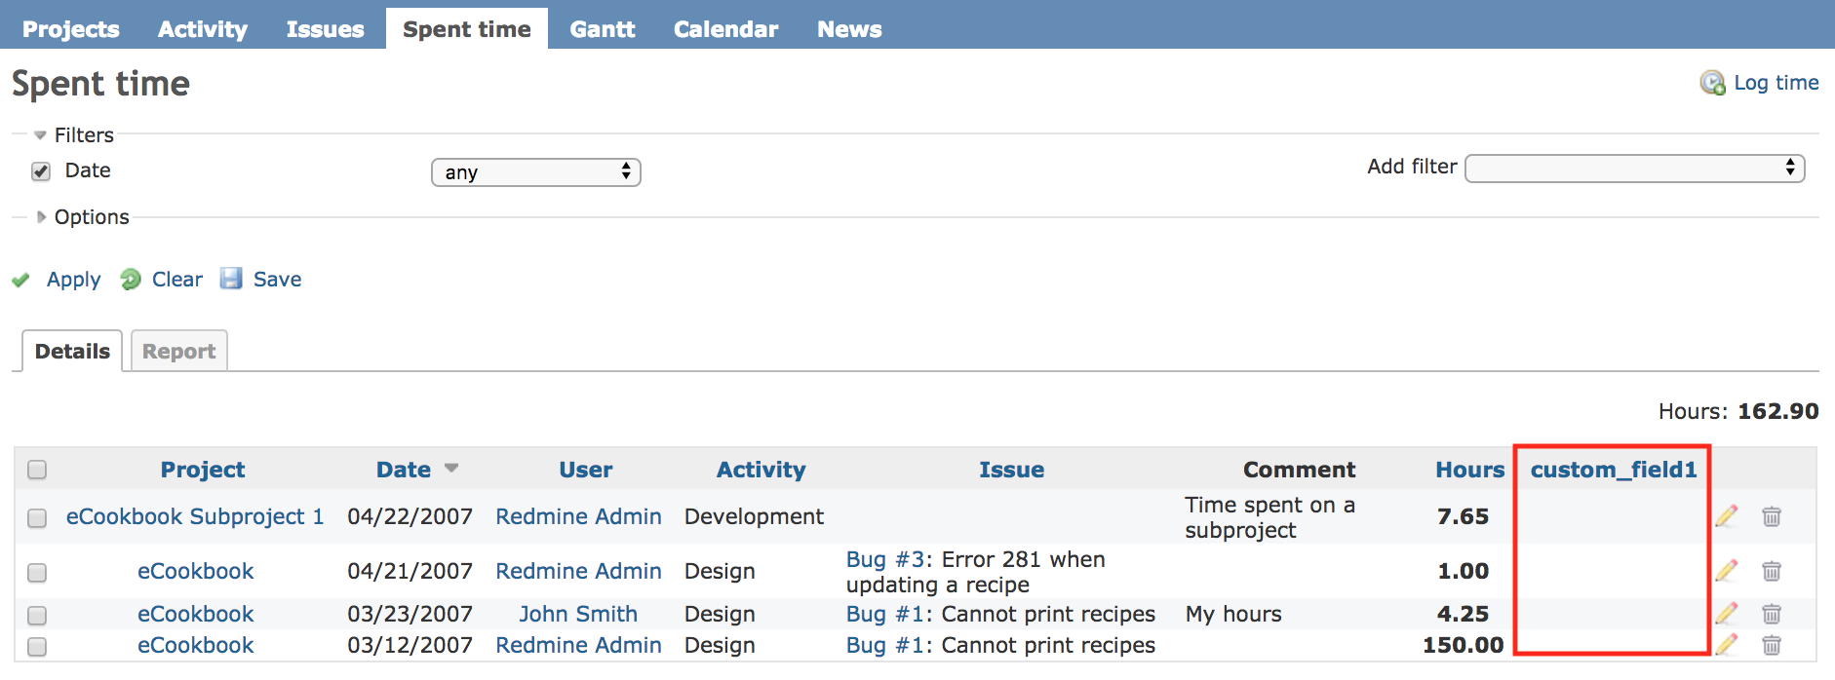Edit the eCookbook Subproject 1 time entry

tap(1727, 516)
